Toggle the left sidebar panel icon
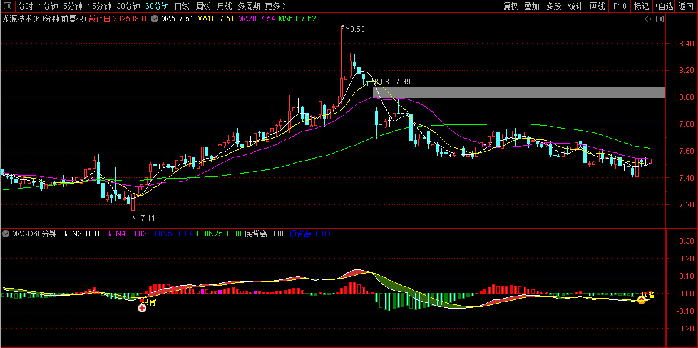Viewport: 698px width, 348px height. (x=8, y=6)
